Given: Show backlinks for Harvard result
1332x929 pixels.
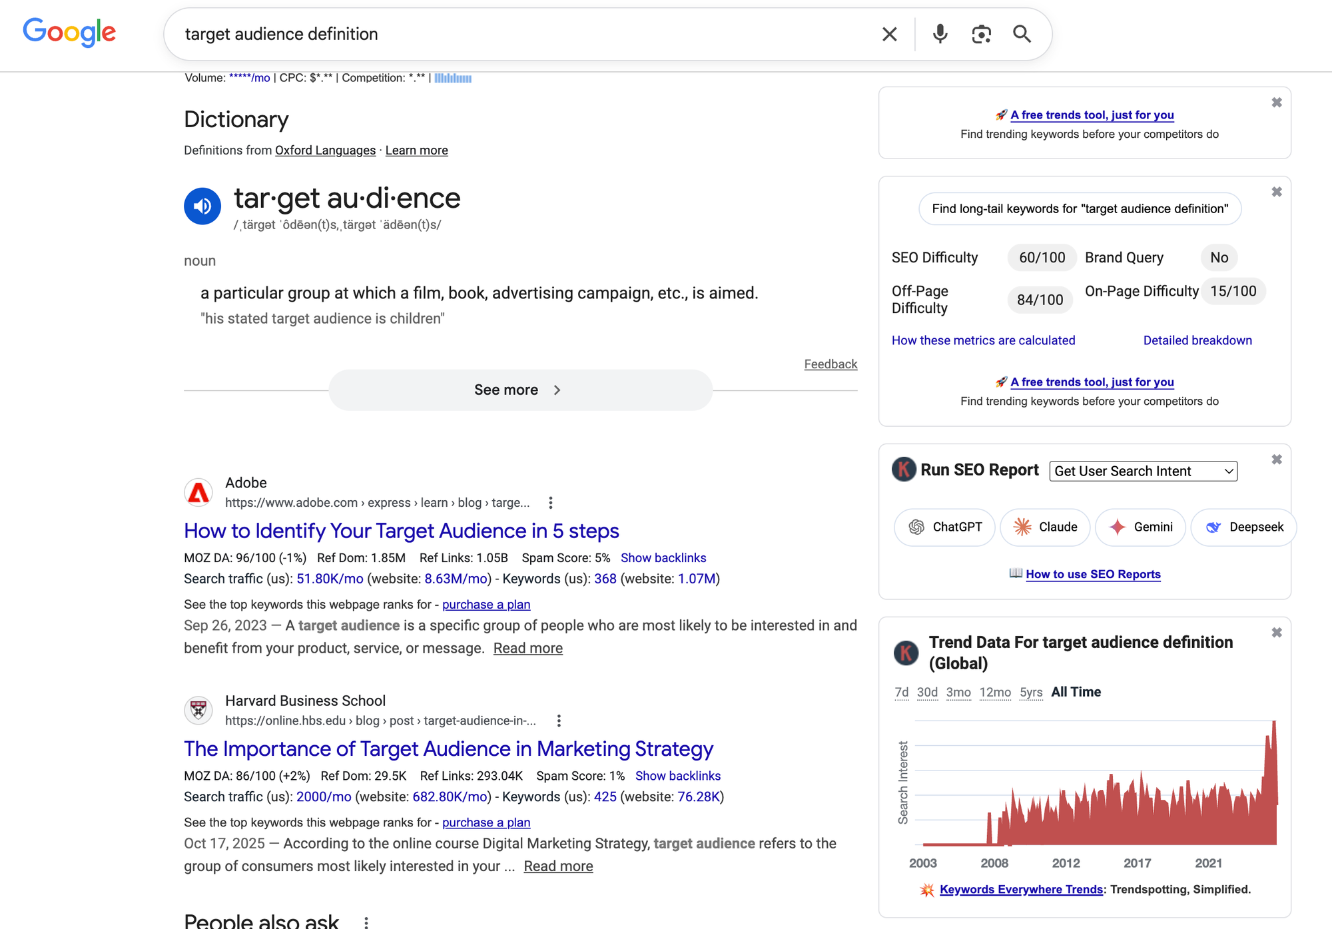Looking at the screenshot, I should 678,776.
